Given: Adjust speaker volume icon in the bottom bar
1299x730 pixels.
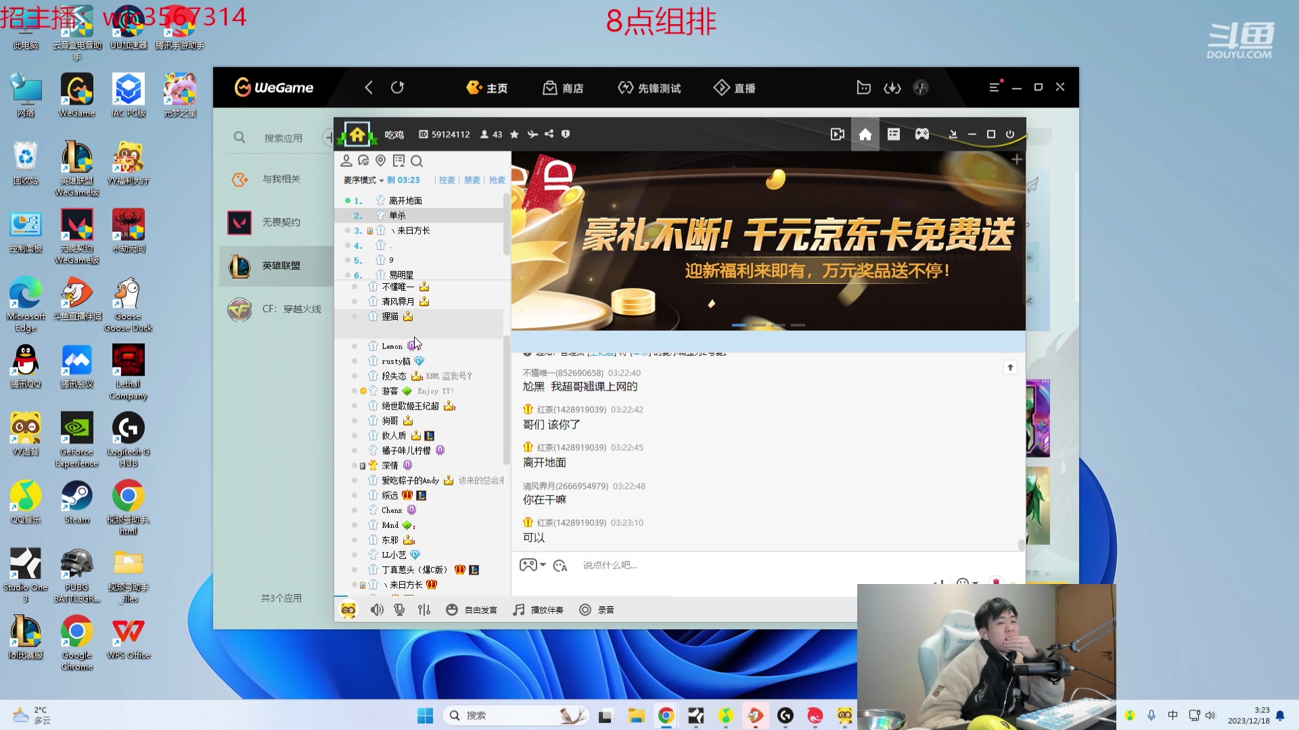Looking at the screenshot, I should [377, 610].
